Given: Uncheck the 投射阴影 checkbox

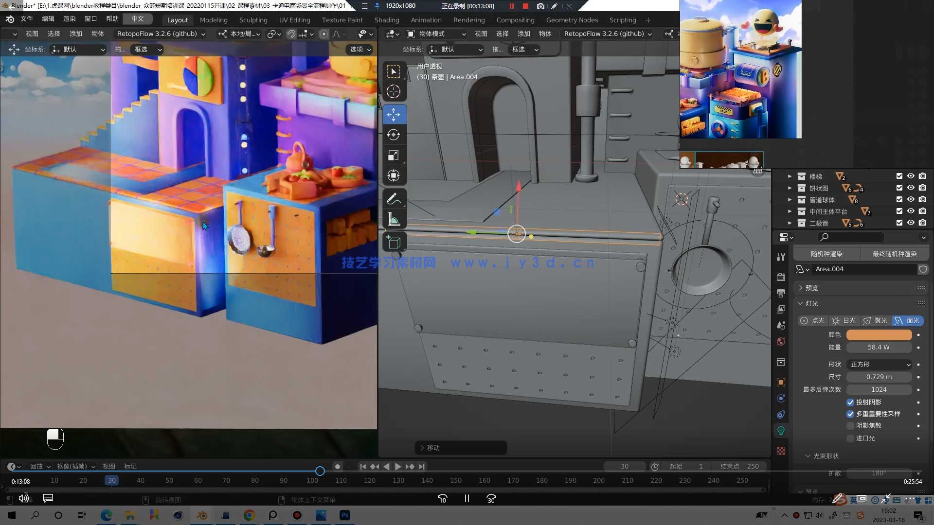Looking at the screenshot, I should pyautogui.click(x=850, y=402).
